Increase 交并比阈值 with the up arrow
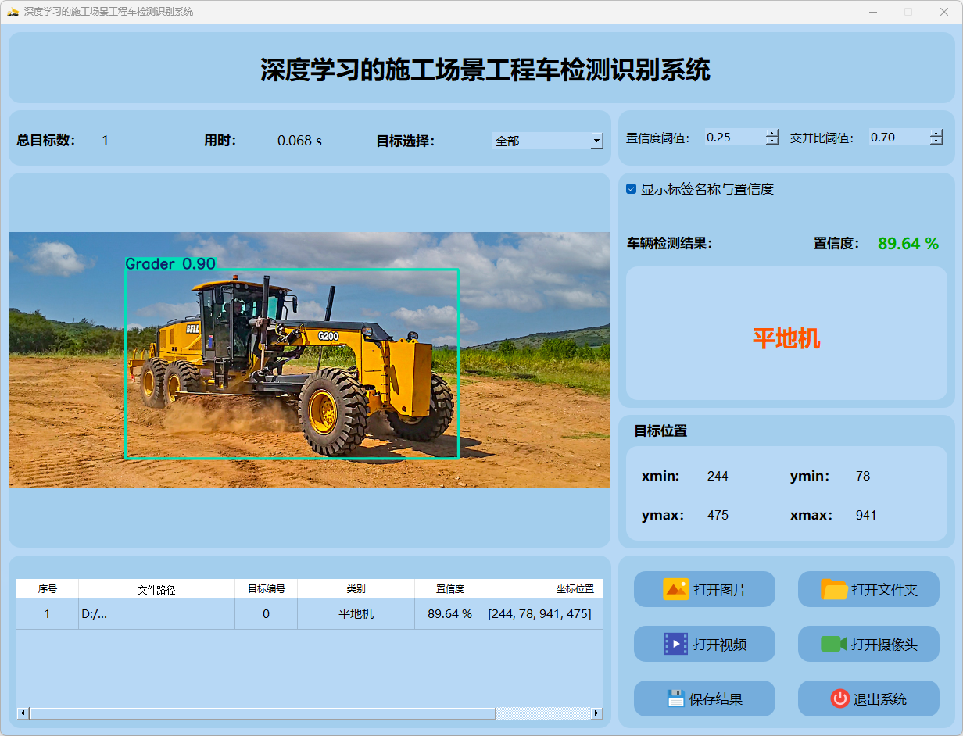Viewport: 963px width, 736px height. (x=936, y=133)
